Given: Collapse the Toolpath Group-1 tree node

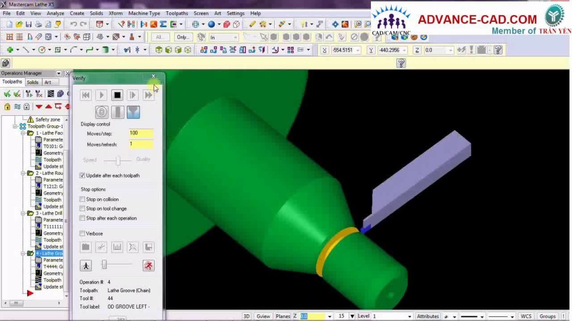Looking at the screenshot, I should click(16, 127).
